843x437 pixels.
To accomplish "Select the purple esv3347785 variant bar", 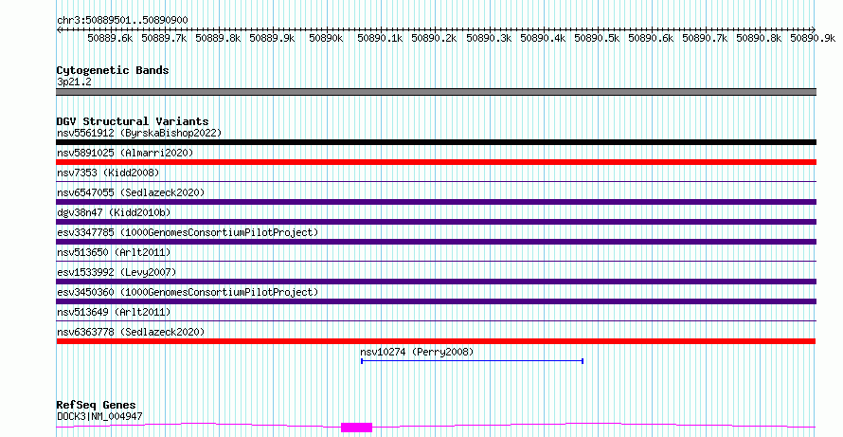I will coord(436,242).
